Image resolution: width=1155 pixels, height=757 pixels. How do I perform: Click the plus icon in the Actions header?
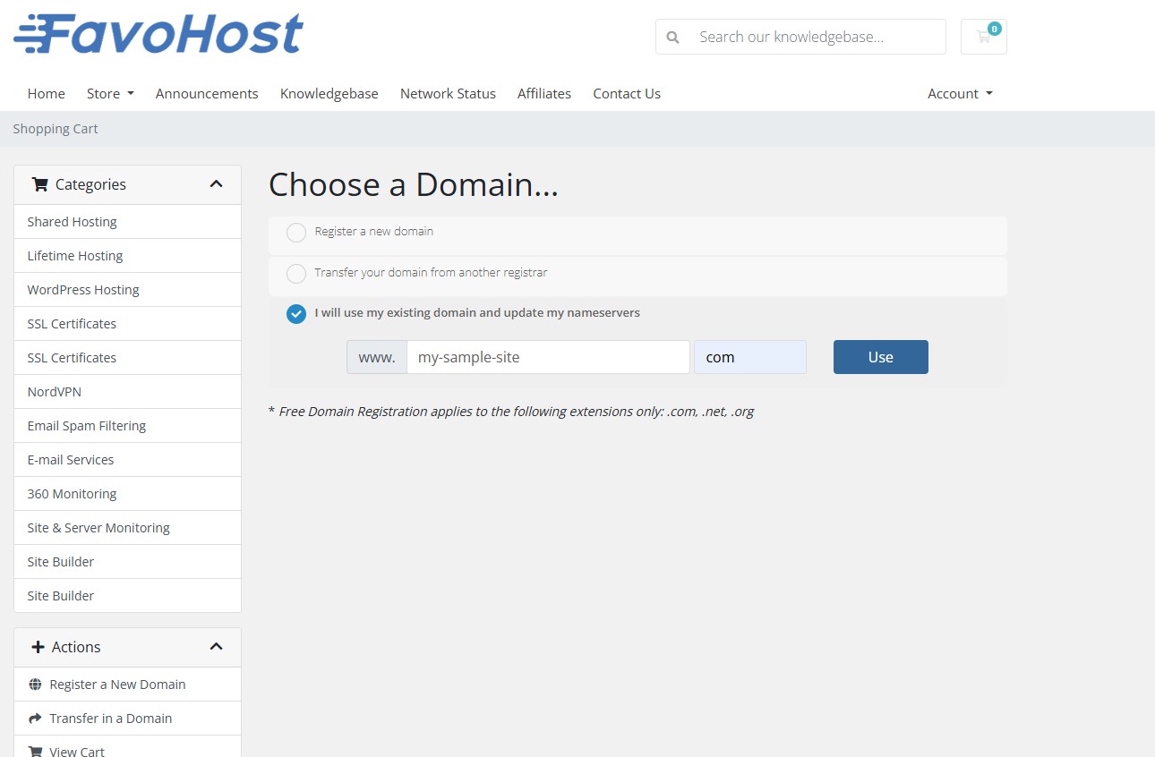click(x=39, y=646)
